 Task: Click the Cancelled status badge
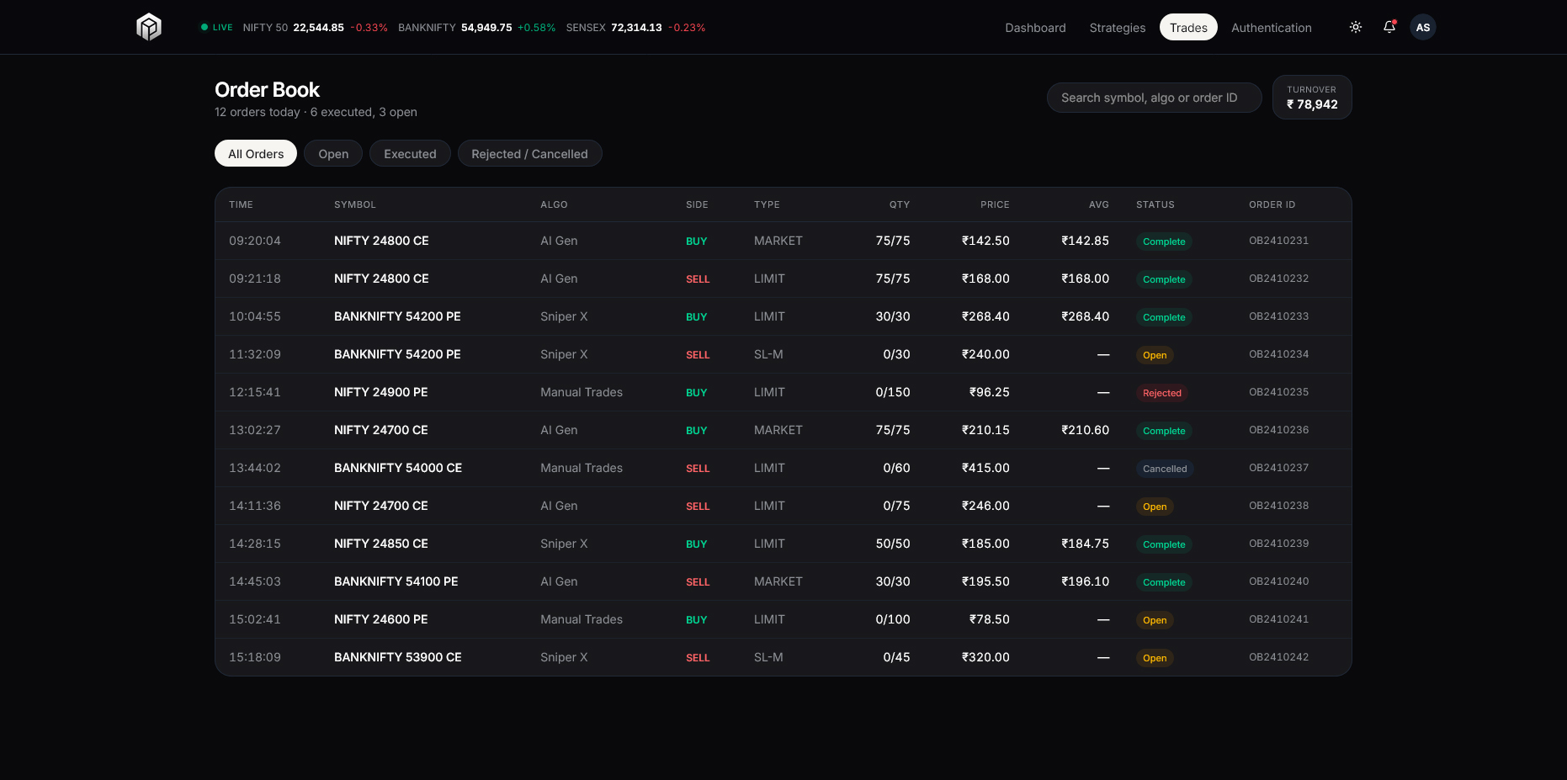[1165, 469]
